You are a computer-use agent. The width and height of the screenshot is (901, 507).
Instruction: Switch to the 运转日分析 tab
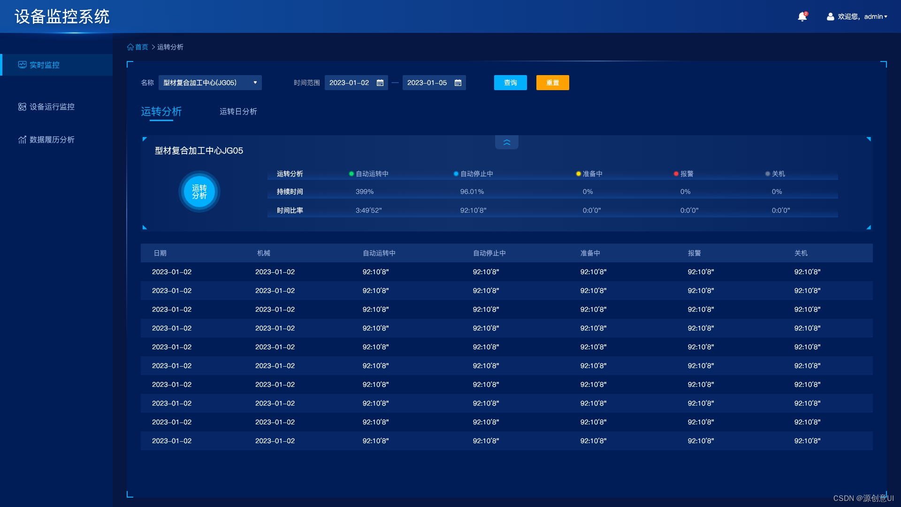(x=238, y=112)
